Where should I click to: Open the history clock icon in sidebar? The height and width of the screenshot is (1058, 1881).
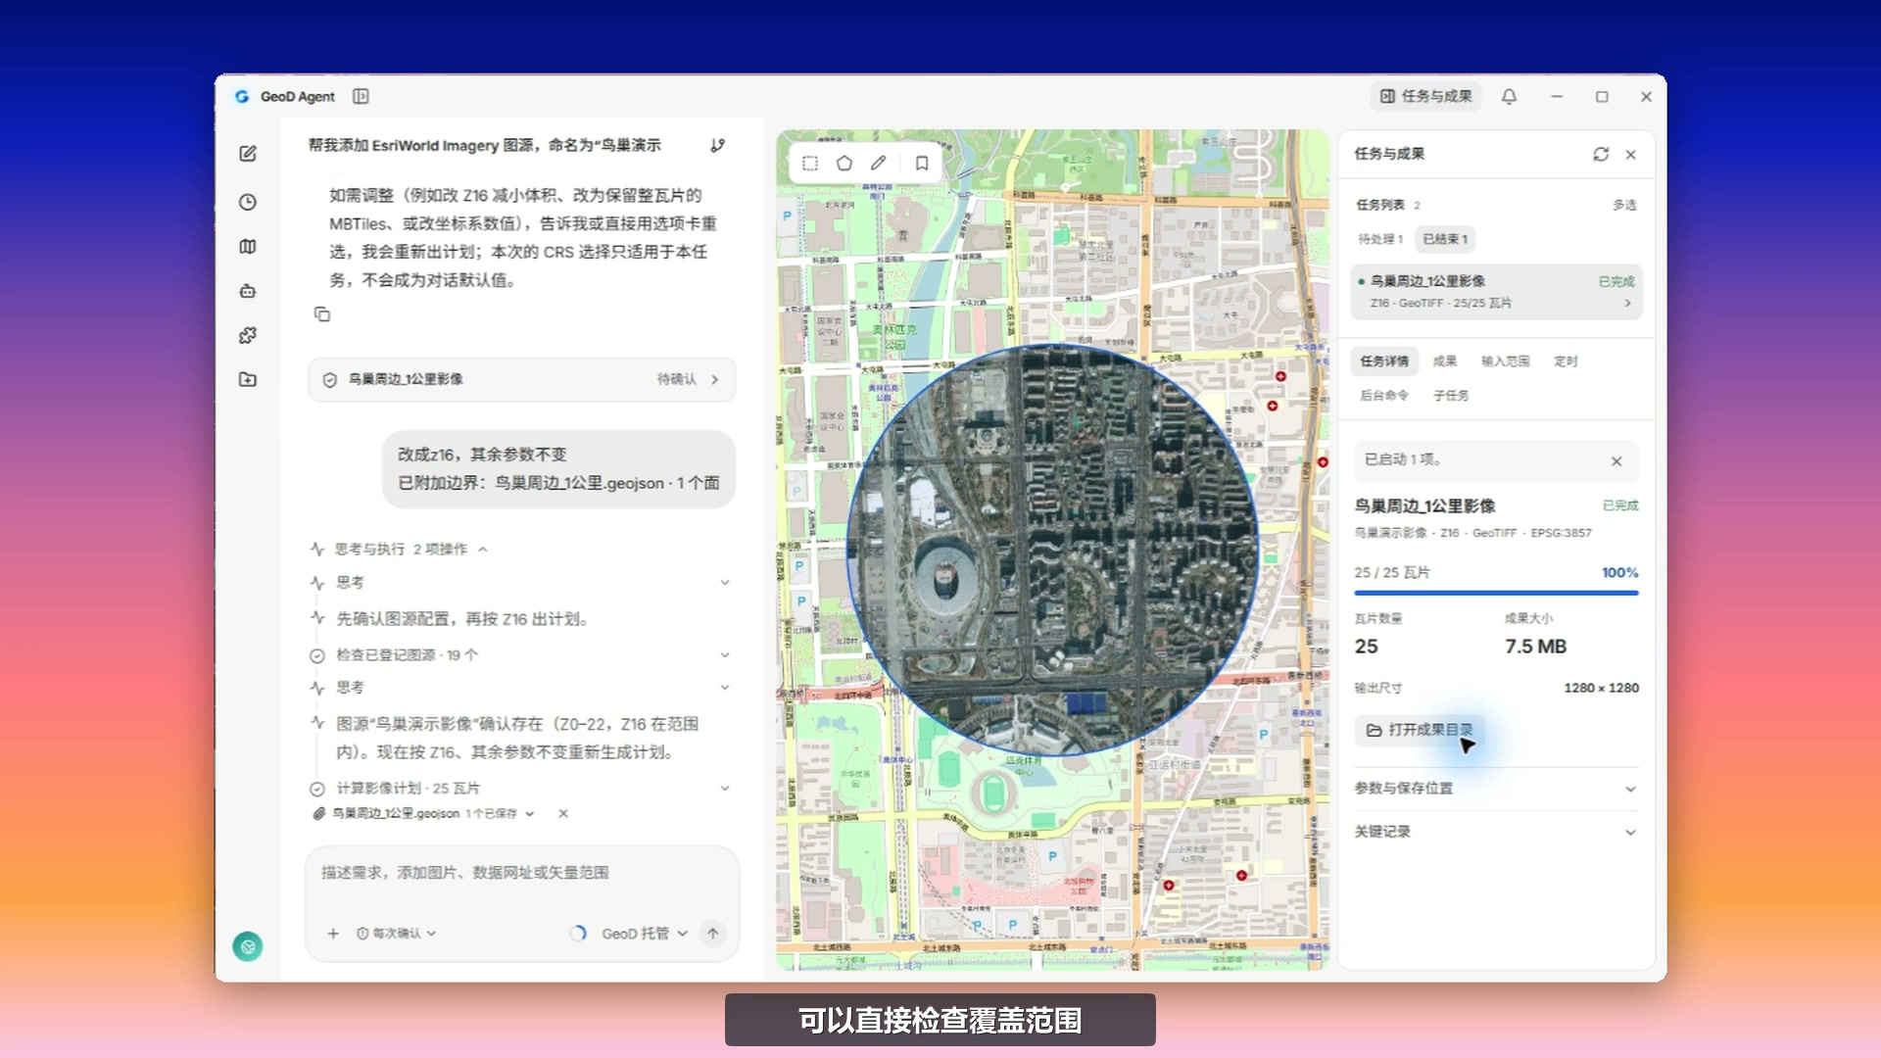pos(248,202)
